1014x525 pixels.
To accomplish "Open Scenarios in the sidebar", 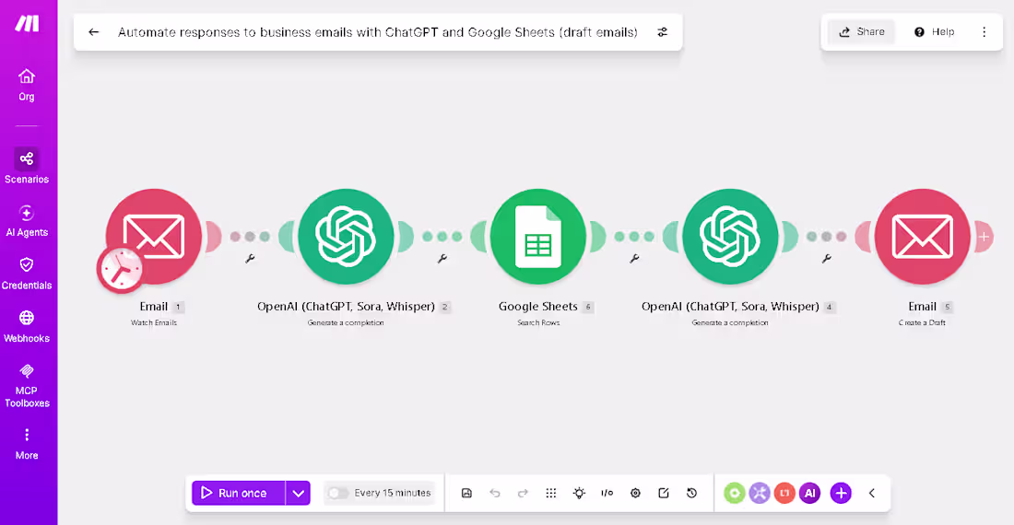I will (x=27, y=166).
